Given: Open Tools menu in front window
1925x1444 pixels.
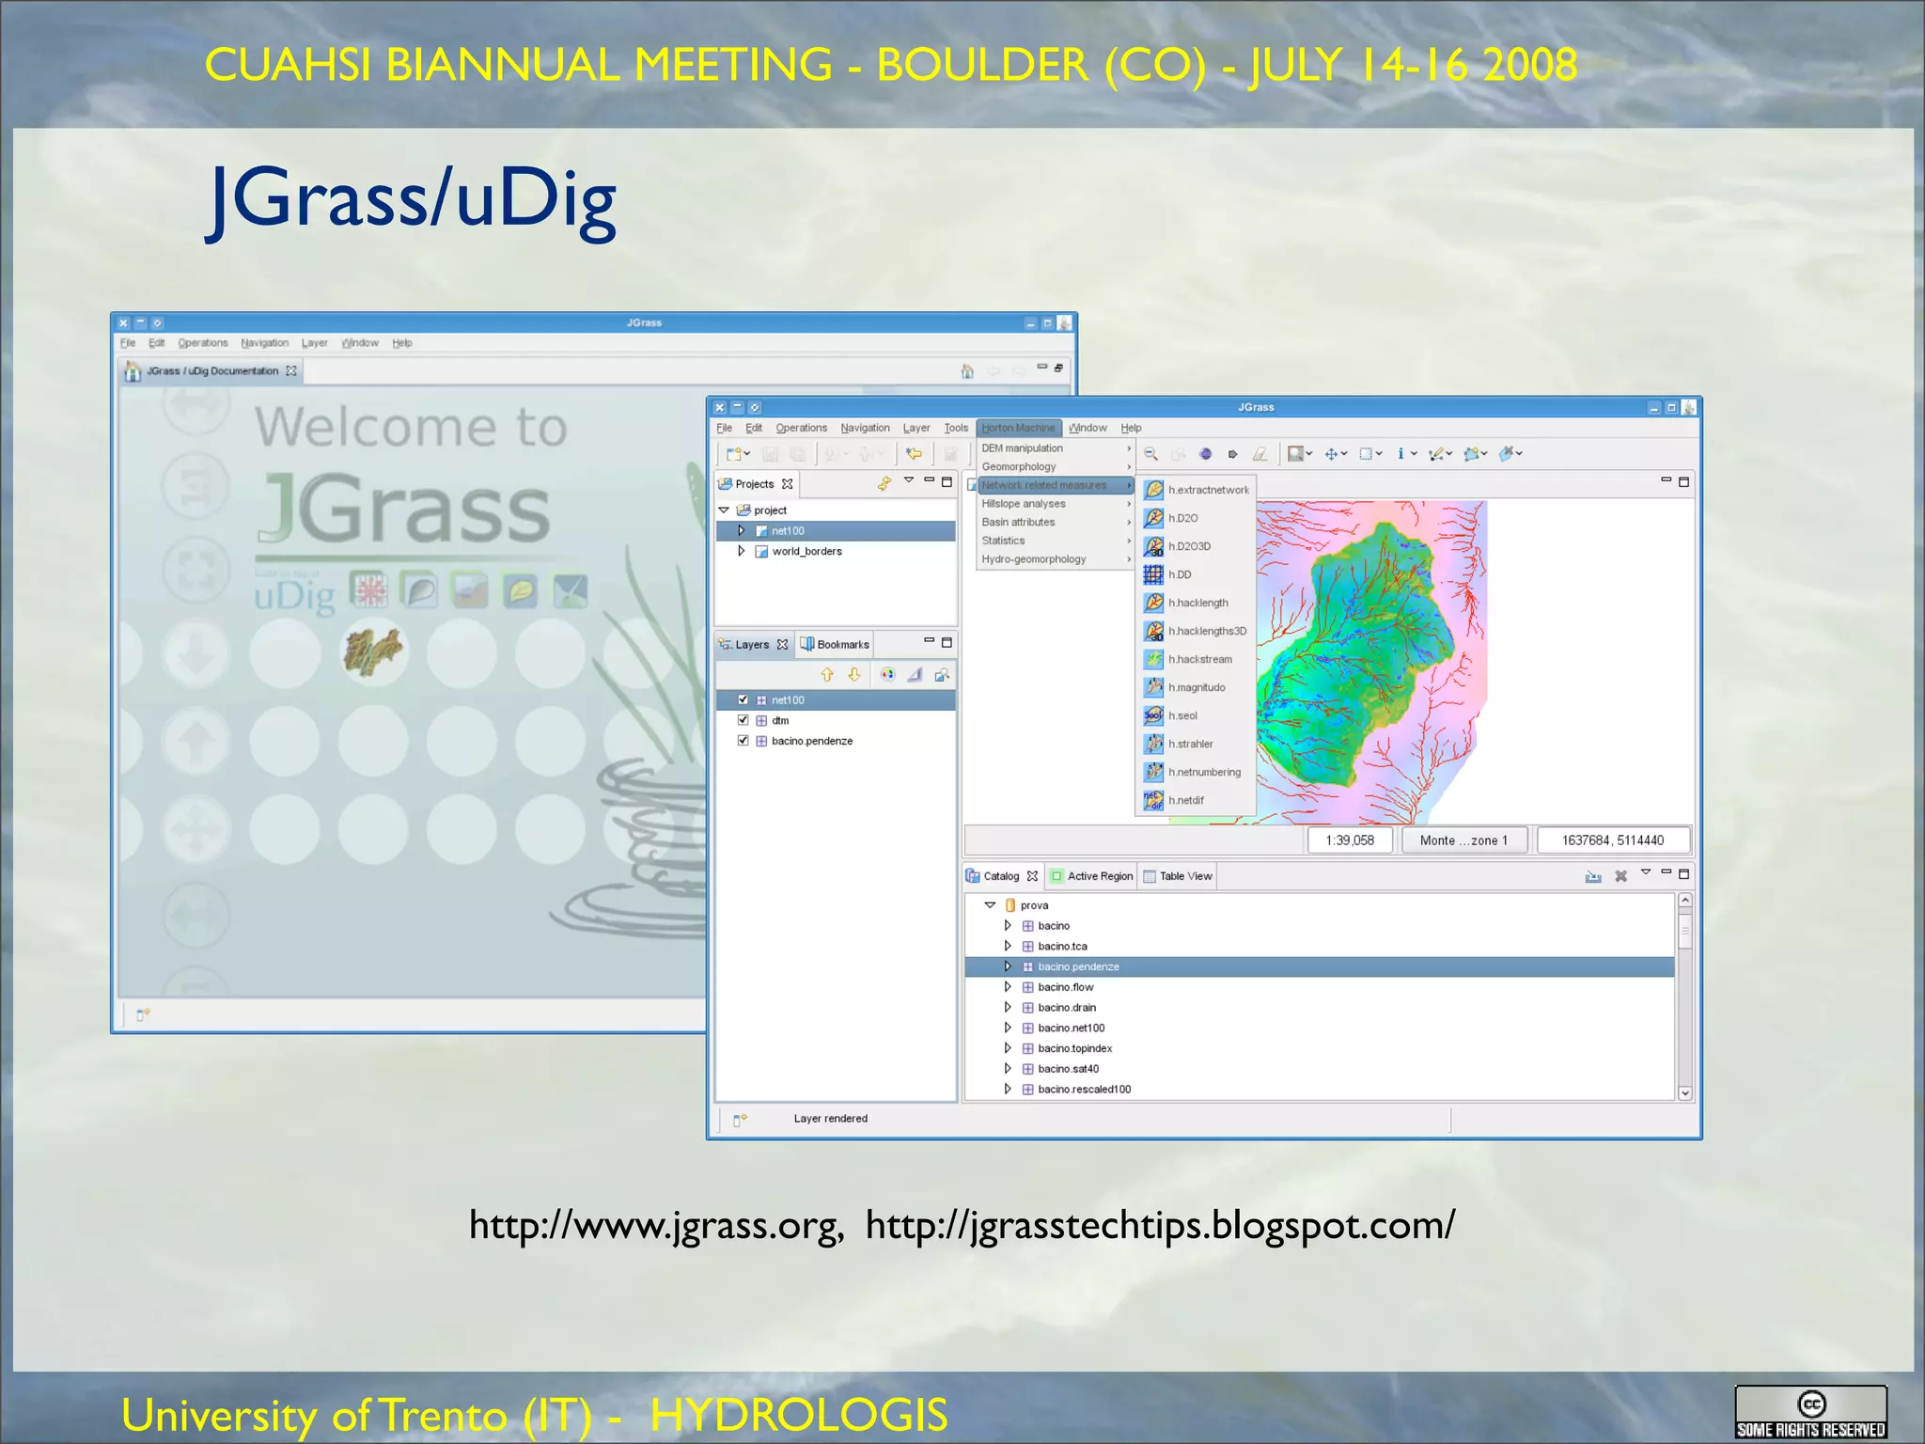Looking at the screenshot, I should click(x=956, y=428).
